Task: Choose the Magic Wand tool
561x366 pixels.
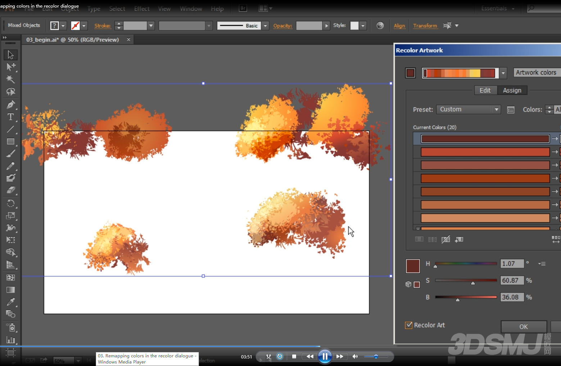Action: (10, 79)
